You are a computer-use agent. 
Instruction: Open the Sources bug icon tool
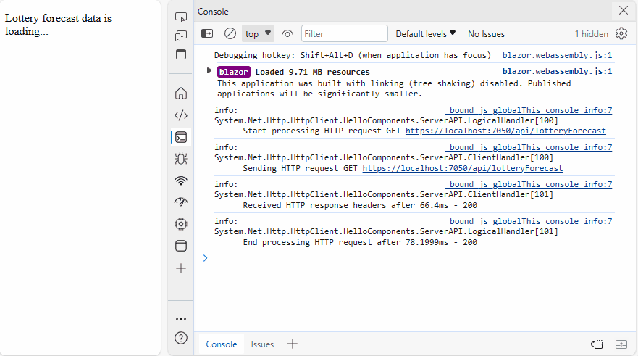point(181,158)
